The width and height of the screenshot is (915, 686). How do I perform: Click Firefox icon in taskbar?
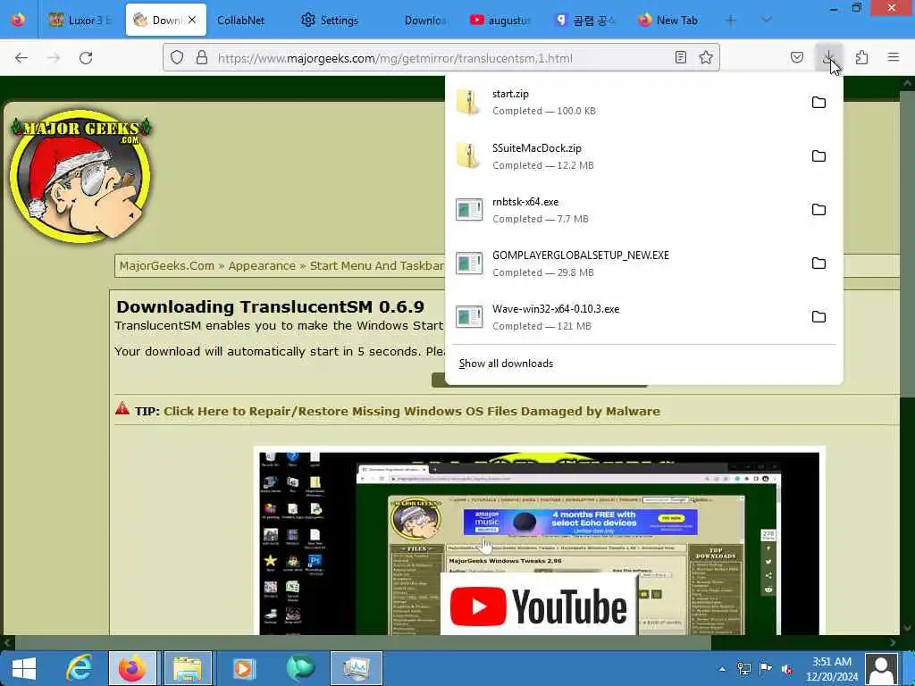[132, 668]
